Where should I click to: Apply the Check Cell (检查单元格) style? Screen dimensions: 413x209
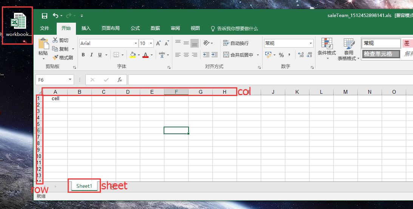click(x=381, y=54)
